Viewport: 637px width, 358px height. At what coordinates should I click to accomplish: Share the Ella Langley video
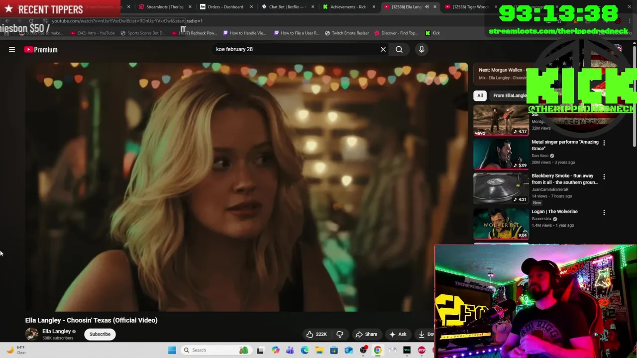coord(366,334)
